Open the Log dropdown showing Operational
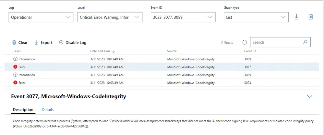 [x=41, y=17]
